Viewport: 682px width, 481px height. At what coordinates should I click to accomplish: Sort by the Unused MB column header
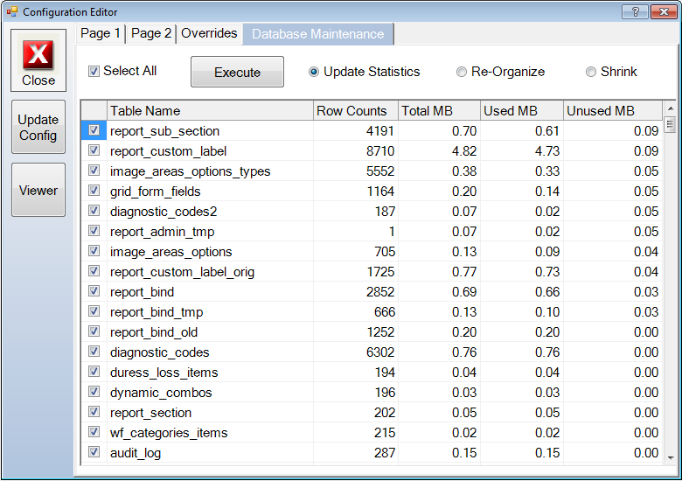point(613,111)
